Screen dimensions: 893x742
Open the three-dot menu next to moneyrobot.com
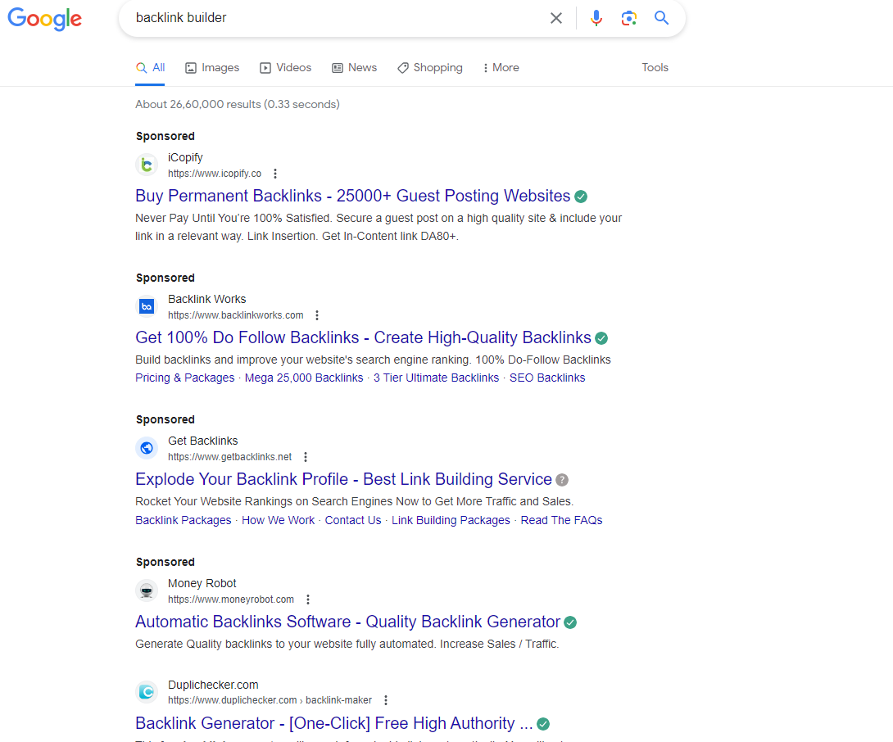308,599
